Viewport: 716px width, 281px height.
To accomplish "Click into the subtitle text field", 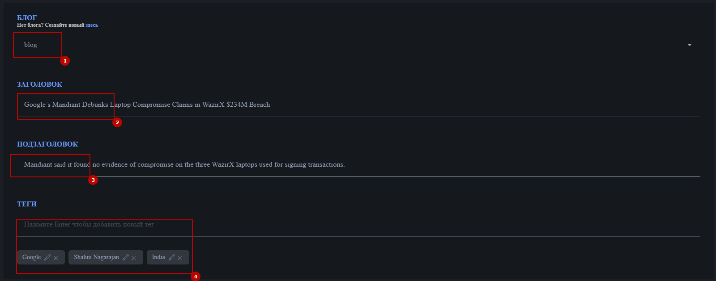I will click(313, 164).
